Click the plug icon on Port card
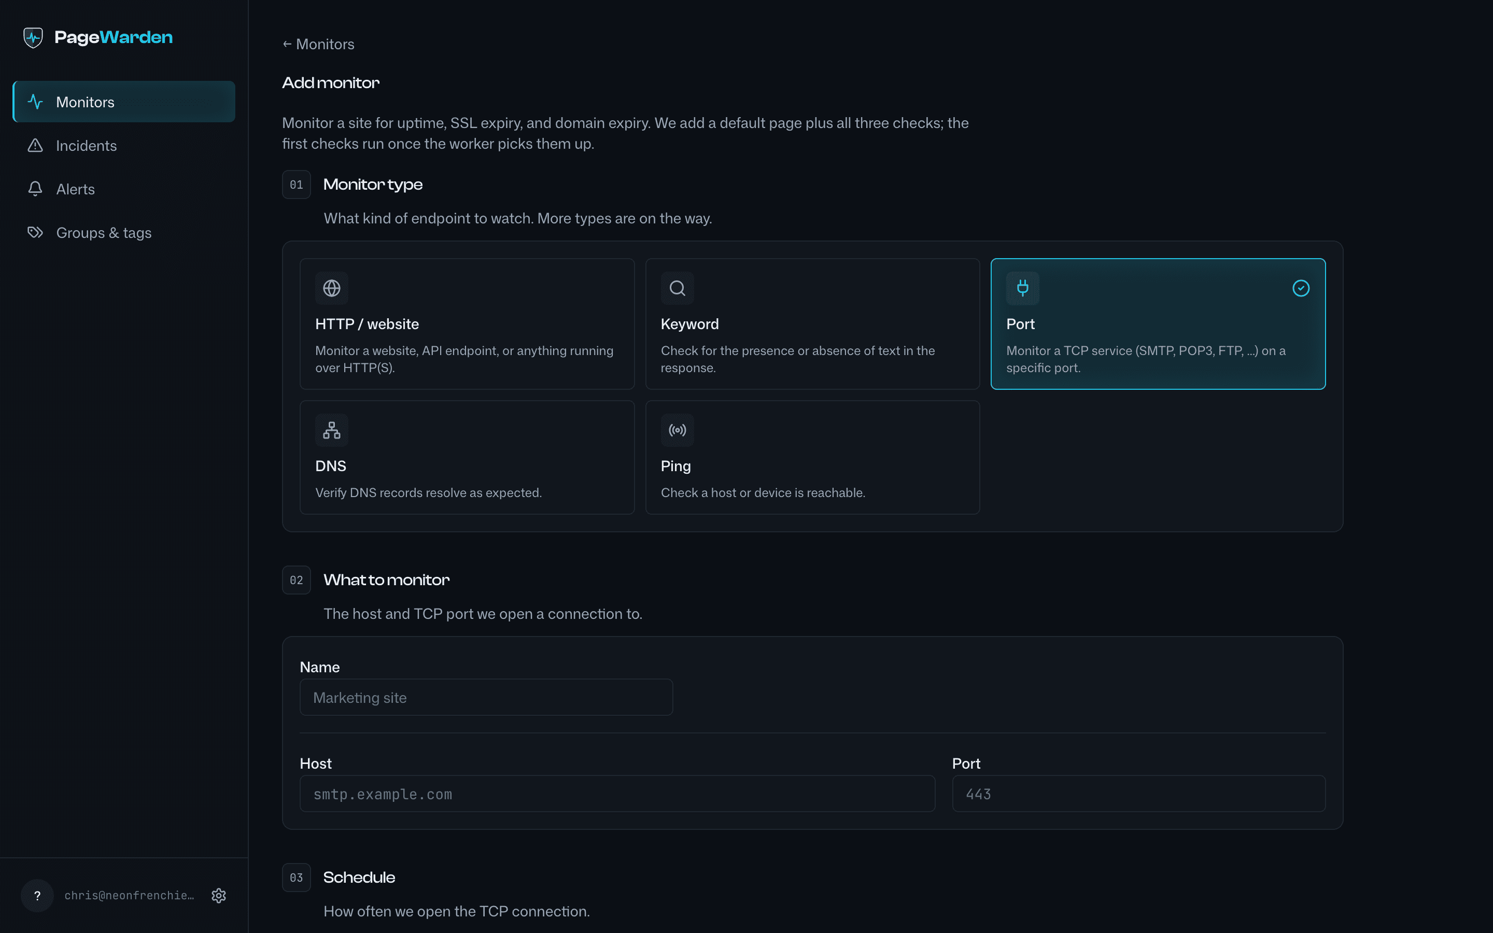This screenshot has height=933, width=1493. (1023, 288)
